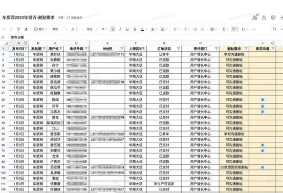Click the vertical alignment icon
The width and height of the screenshot is (283, 193).
coord(185,29)
